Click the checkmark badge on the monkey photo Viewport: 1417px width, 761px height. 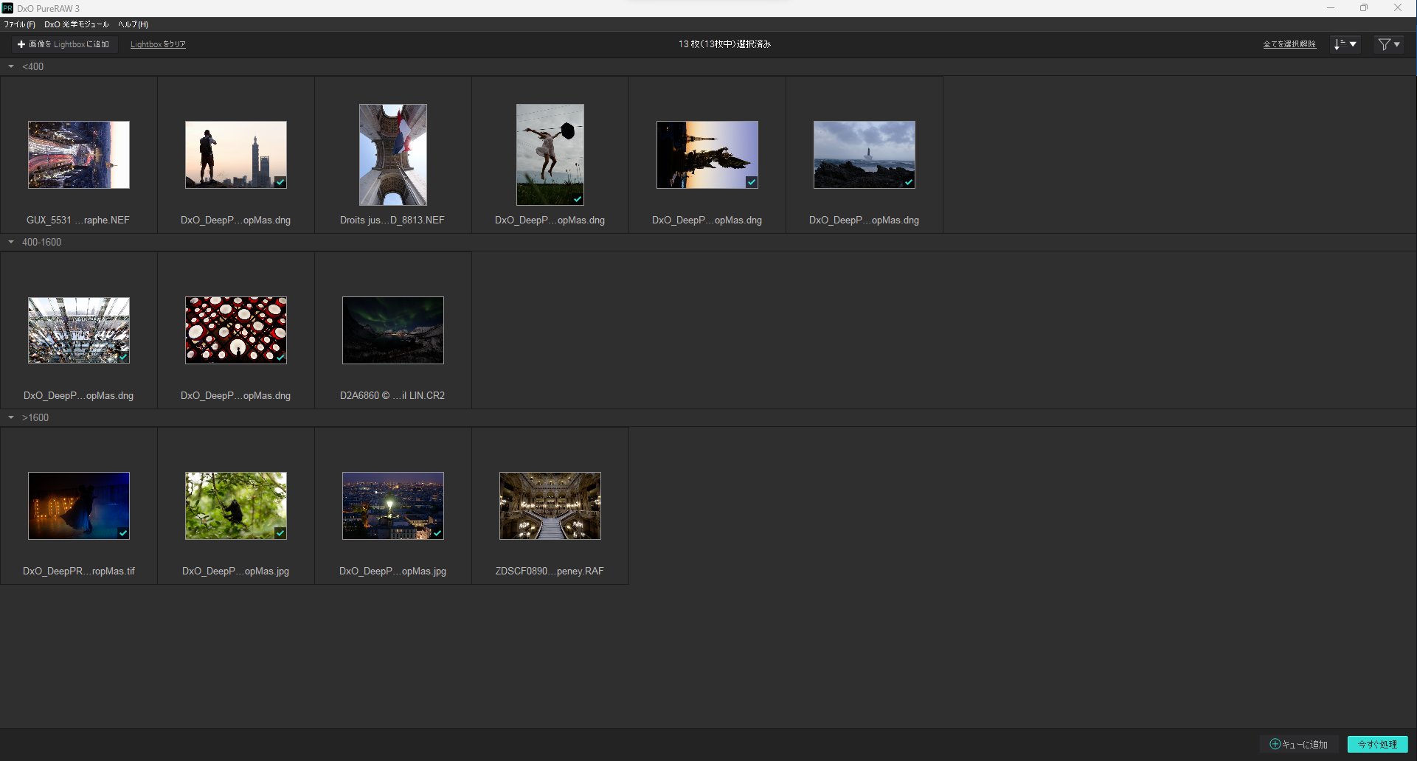[280, 533]
